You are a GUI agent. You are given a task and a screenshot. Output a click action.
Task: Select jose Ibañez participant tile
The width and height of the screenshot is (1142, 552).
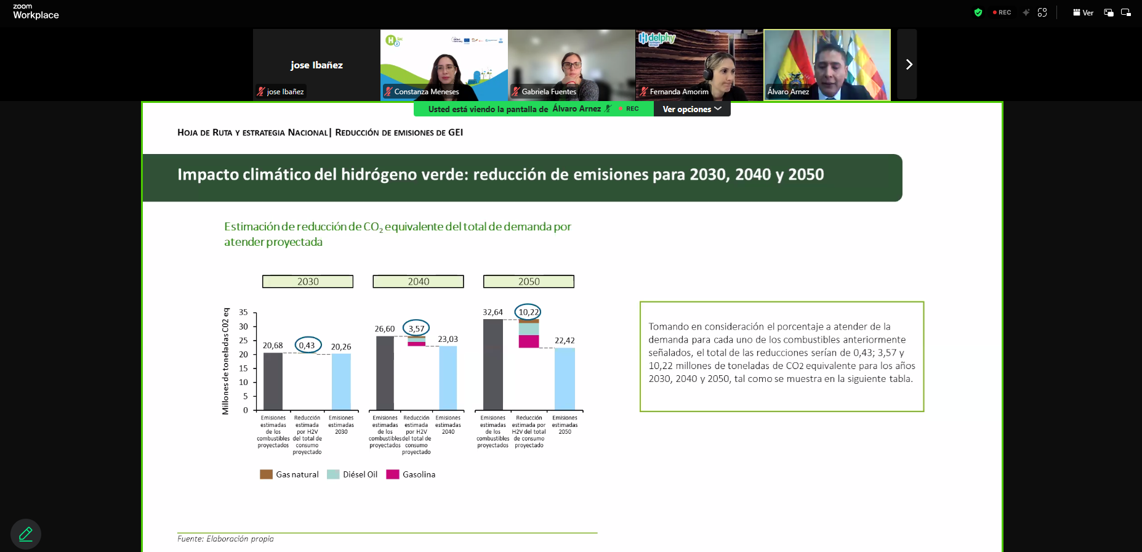click(316, 65)
